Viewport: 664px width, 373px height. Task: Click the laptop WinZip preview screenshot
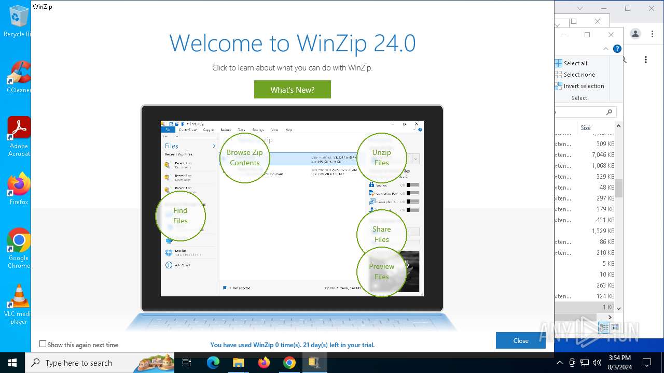click(x=292, y=208)
